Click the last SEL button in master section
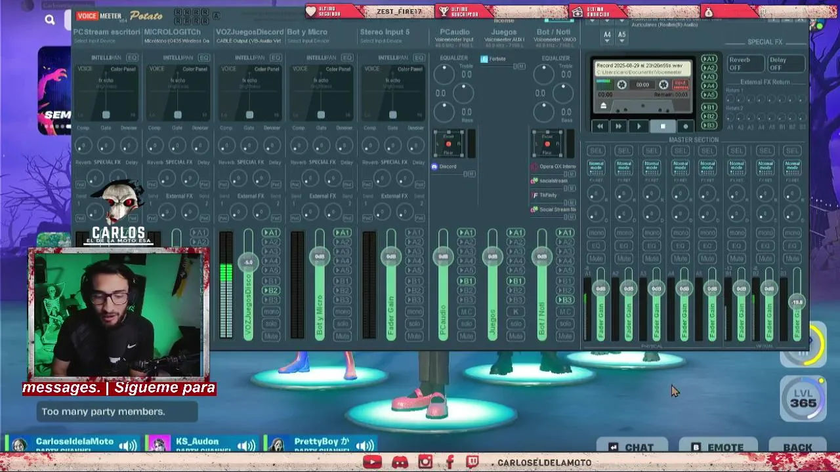Viewport: 840px width, 472px height. (792, 151)
